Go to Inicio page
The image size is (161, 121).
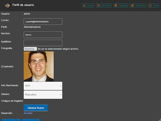(88, 6)
